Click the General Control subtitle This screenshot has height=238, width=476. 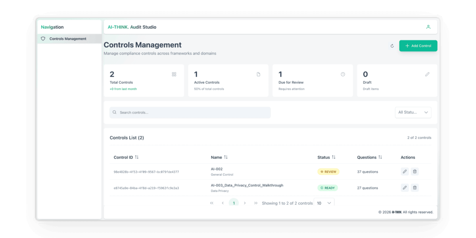tap(222, 175)
